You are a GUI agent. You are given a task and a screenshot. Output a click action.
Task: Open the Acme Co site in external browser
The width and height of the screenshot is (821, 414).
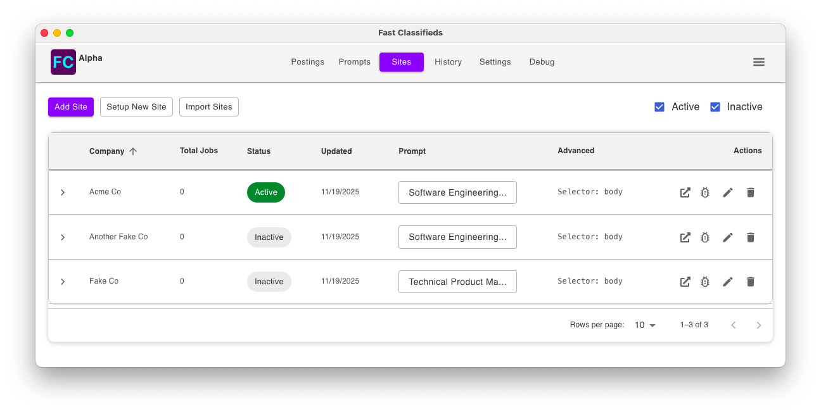(685, 192)
